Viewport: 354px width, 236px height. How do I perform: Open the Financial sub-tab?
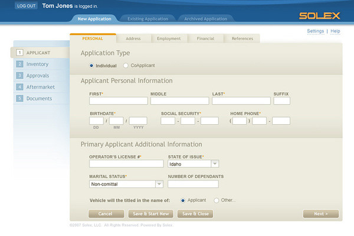click(x=205, y=38)
